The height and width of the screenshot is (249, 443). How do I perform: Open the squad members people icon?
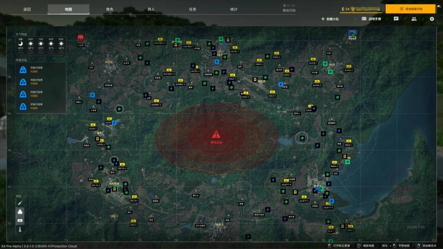(x=414, y=19)
